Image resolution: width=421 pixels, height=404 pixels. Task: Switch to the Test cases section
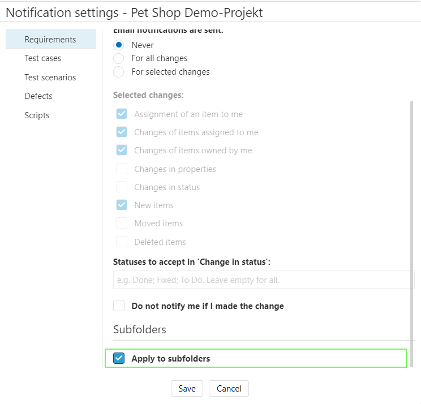pos(43,58)
